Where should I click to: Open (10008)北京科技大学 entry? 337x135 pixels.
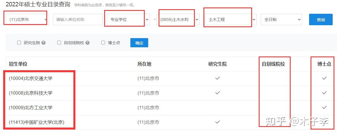(31, 93)
